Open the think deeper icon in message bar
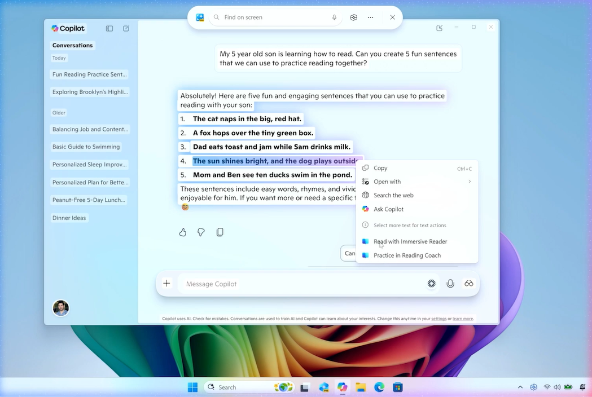 tap(432, 284)
